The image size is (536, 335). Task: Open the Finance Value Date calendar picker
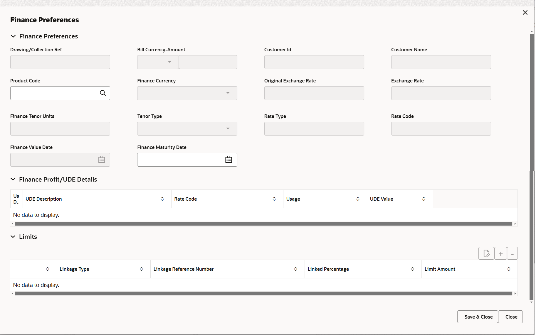102,160
